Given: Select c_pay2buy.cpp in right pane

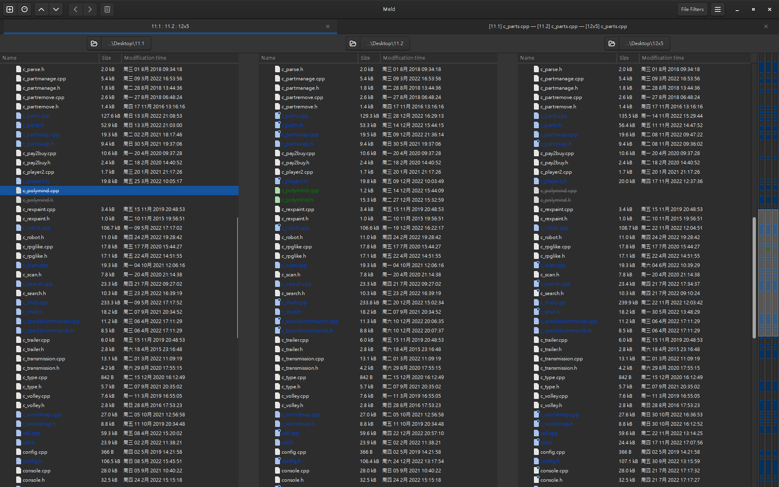Looking at the screenshot, I should [x=635, y=153].
